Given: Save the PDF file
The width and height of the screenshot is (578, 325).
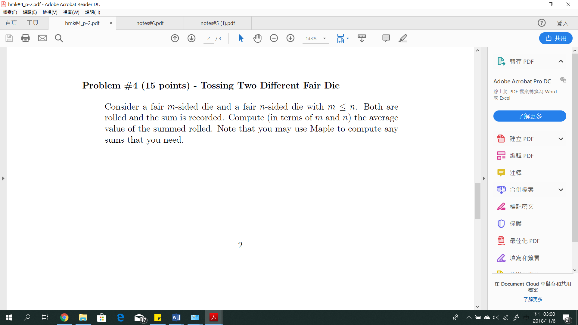Looking at the screenshot, I should [x=9, y=38].
